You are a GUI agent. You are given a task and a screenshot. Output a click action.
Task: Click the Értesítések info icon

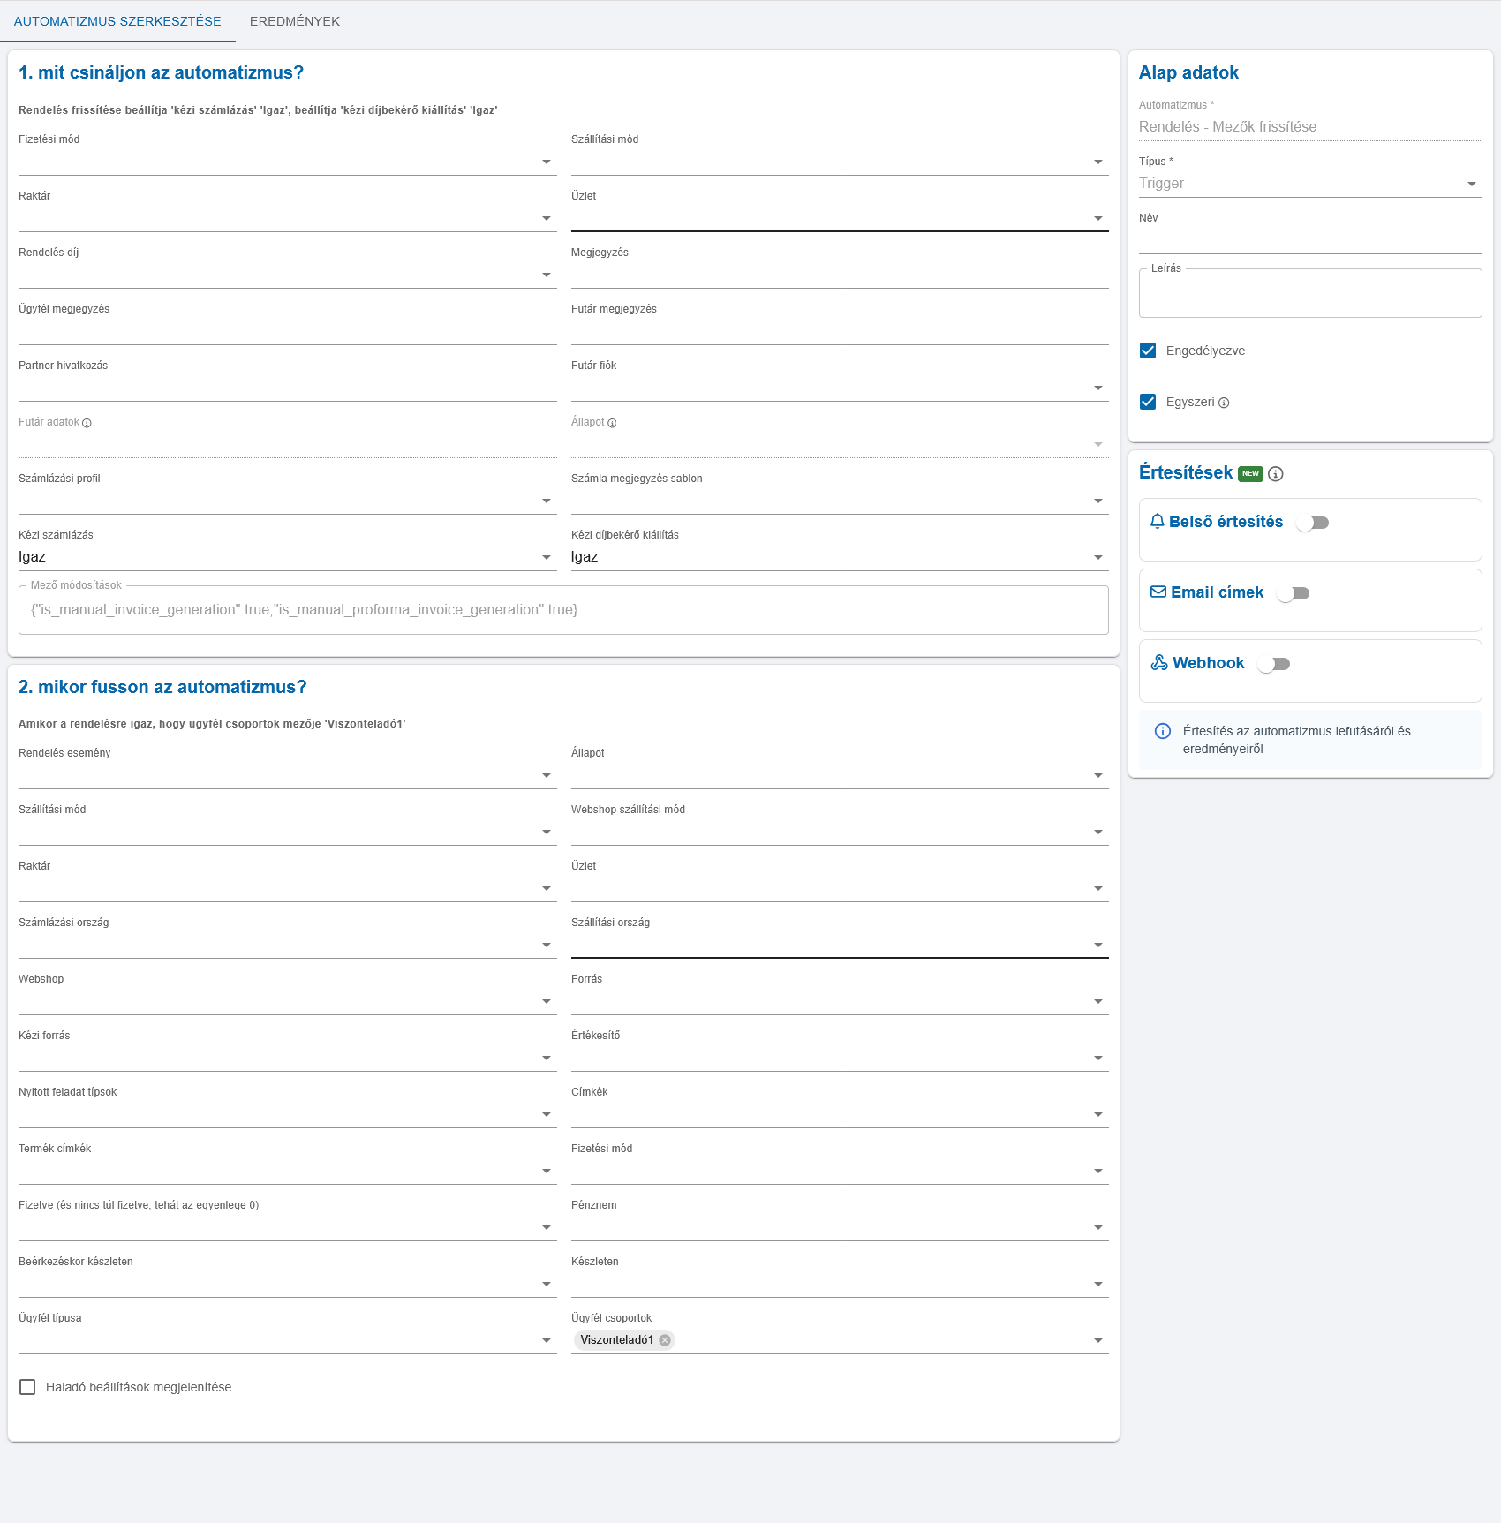[x=1276, y=474]
